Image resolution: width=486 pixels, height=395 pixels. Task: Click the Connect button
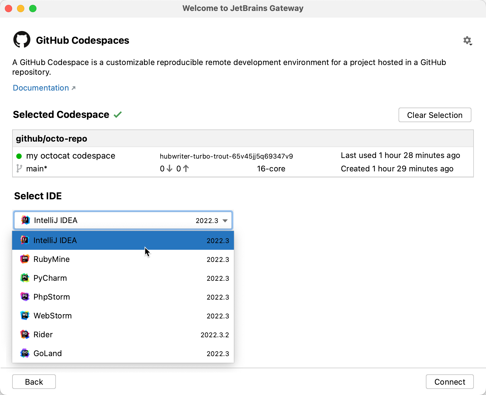[450, 382]
